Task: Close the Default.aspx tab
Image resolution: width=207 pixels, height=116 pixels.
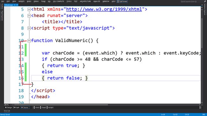Action: [17, 5]
